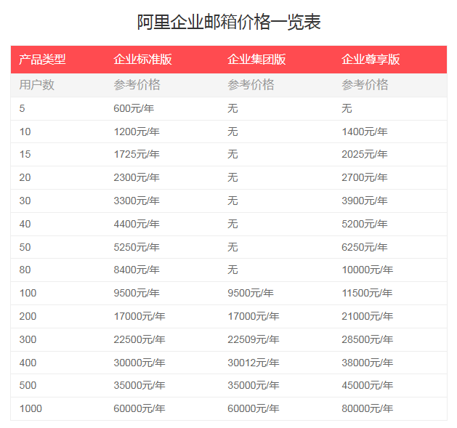457x428 pixels.
Task: Select the 2300元/年 price
Action: pyautogui.click(x=137, y=177)
